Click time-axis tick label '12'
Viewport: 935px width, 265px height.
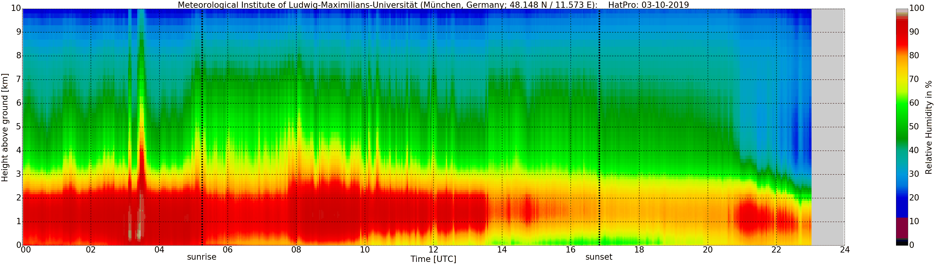(433, 250)
